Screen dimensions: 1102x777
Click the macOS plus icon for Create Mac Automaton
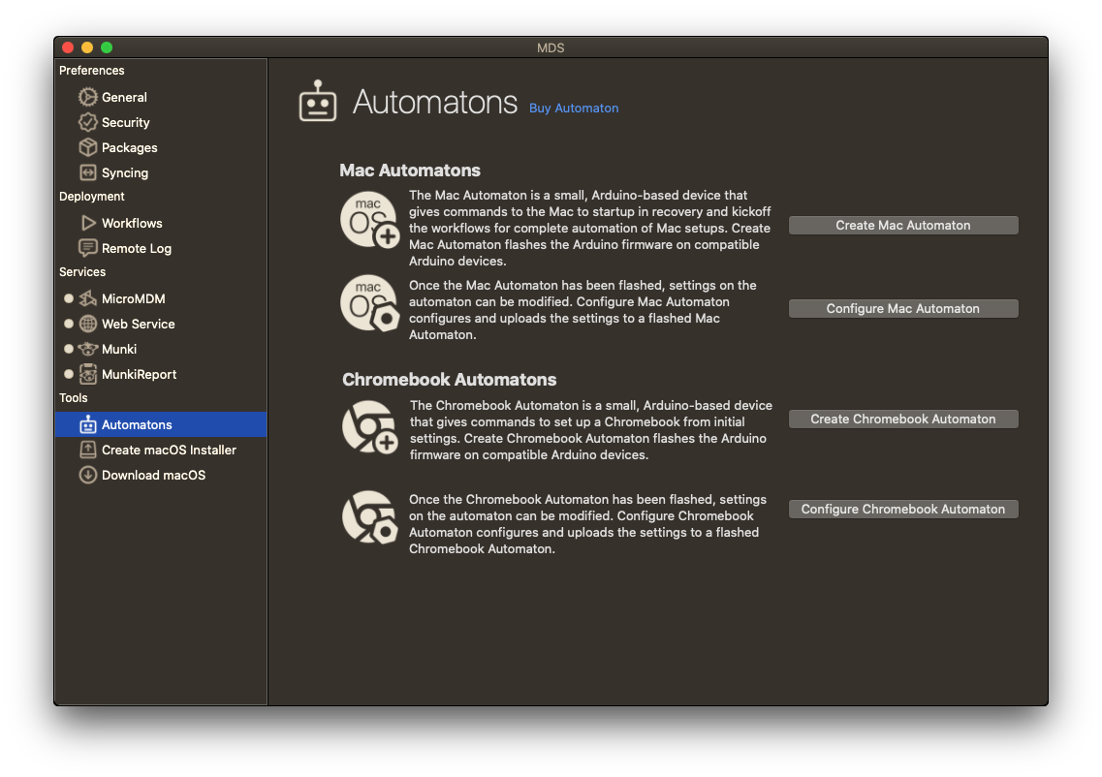[369, 220]
